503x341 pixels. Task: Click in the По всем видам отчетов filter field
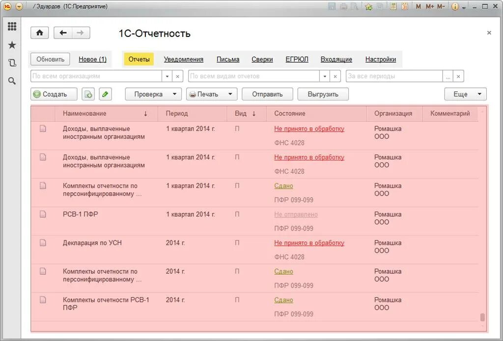tap(254, 76)
